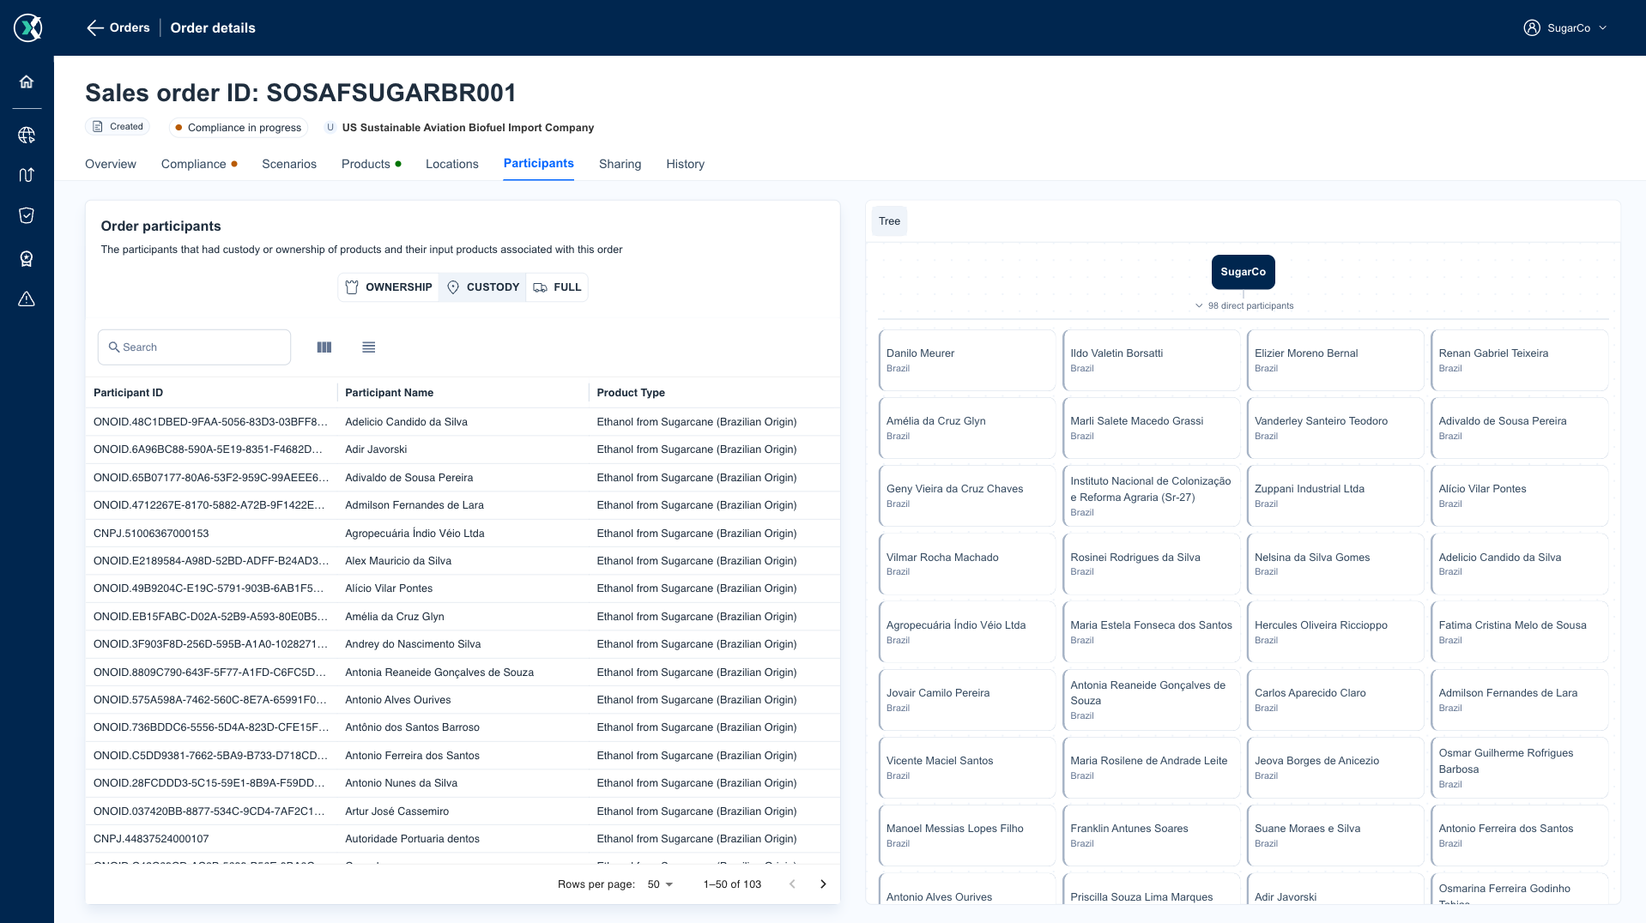Open the Ildo Valetin Borsatti tree card
1646x923 pixels.
coord(1152,360)
